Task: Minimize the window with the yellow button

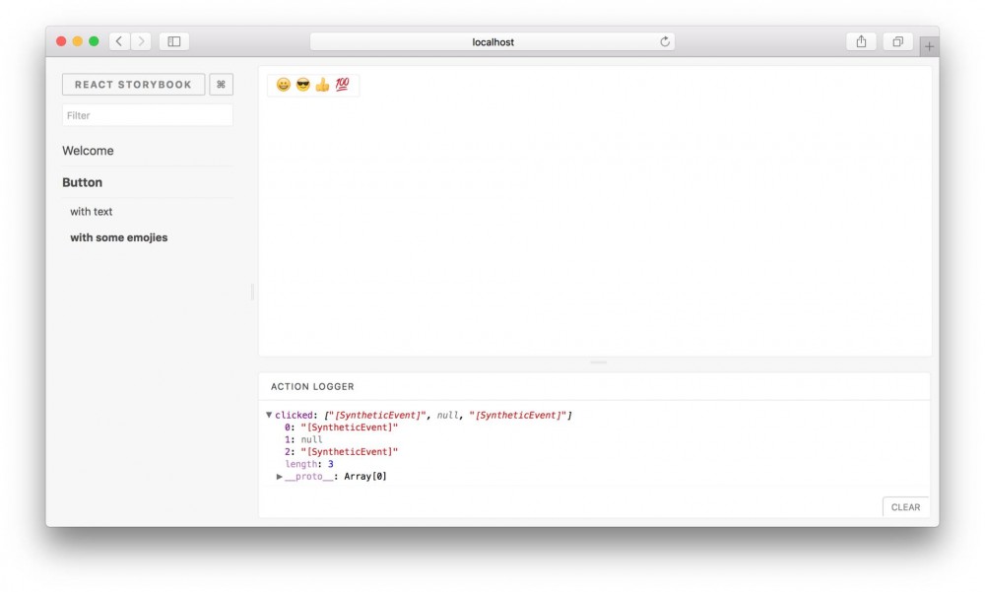Action: pos(77,41)
